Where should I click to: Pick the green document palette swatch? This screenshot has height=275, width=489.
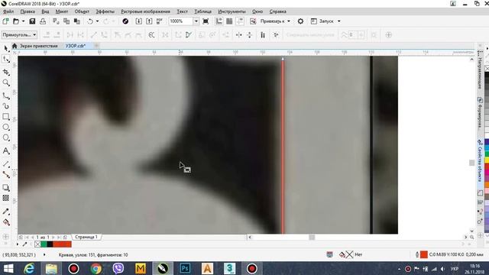(44, 244)
